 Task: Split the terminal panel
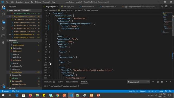pos(158,82)
